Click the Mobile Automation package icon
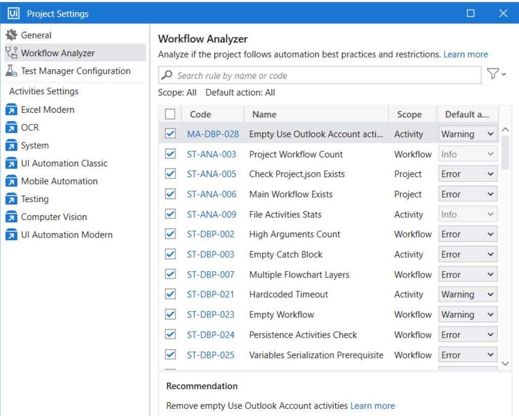Image resolution: width=519 pixels, height=416 pixels. tap(11, 181)
